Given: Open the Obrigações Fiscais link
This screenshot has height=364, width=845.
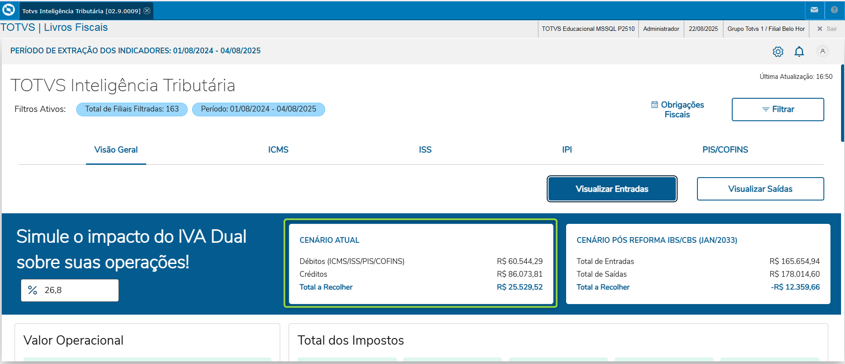Looking at the screenshot, I should pos(678,109).
